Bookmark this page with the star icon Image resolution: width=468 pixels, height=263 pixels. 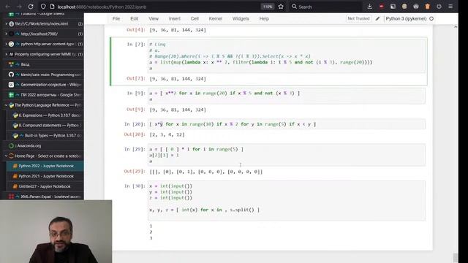[281, 7]
